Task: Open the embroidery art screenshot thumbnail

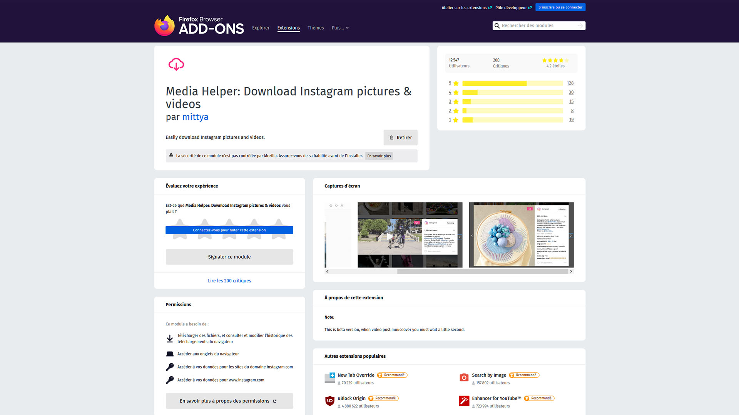Action: click(x=521, y=235)
